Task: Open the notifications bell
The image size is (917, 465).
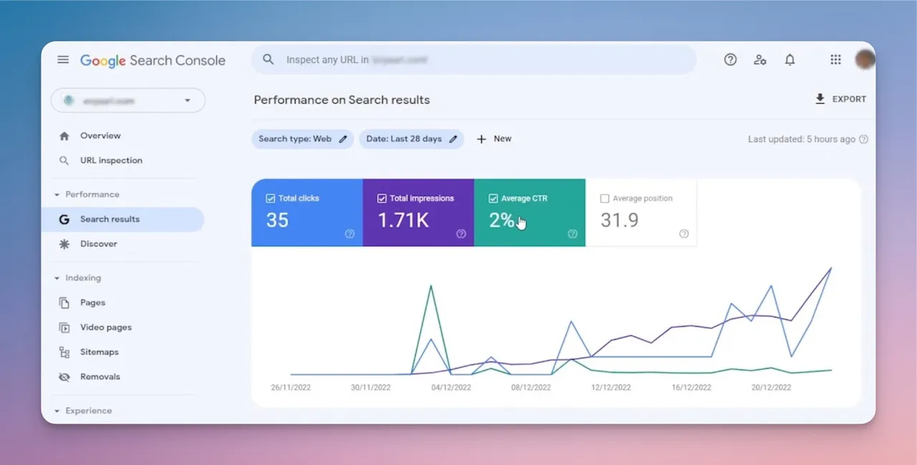Action: point(789,60)
